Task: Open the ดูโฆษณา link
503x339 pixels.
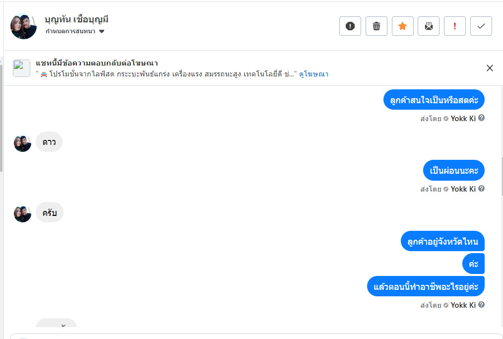Action: tap(314, 74)
